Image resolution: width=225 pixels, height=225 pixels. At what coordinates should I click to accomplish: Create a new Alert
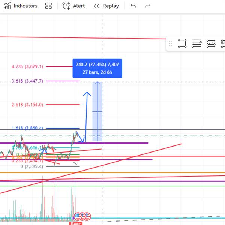(73, 6)
